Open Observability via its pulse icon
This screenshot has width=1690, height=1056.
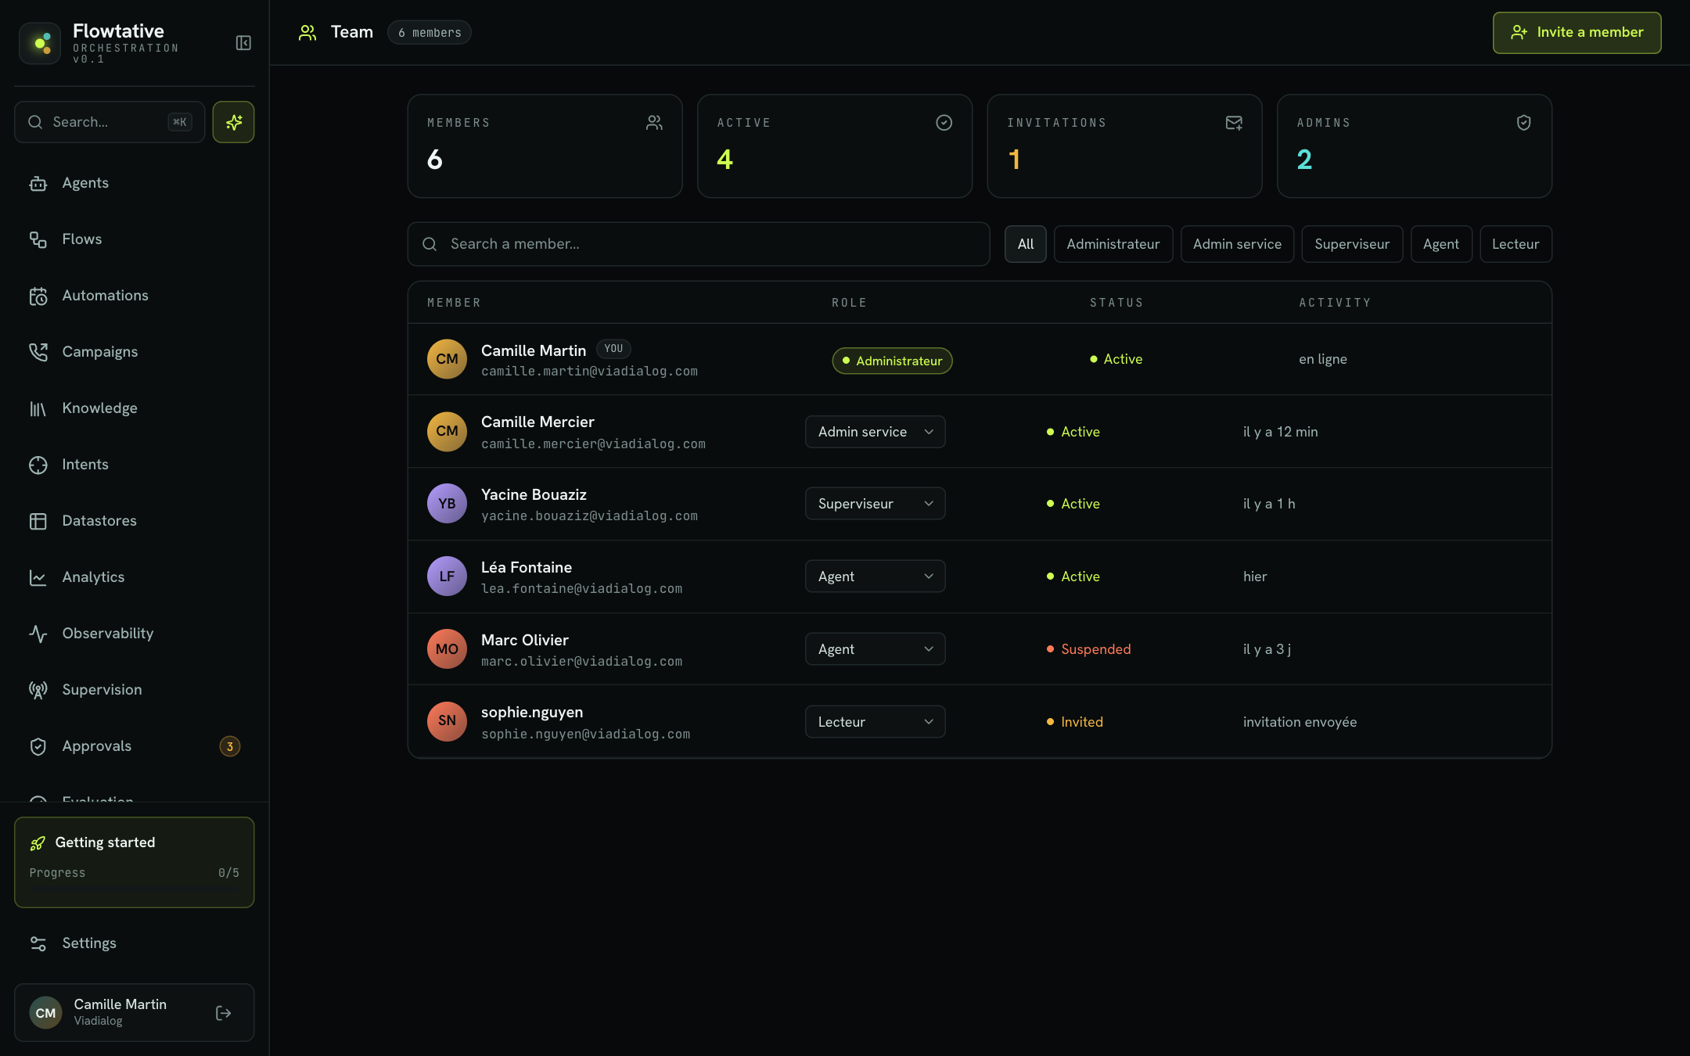pos(38,634)
